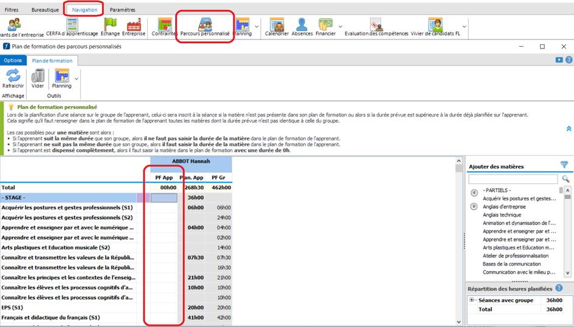Collapse the info panel with double chevron
Screen dimensions: 574x327
coord(569,129)
